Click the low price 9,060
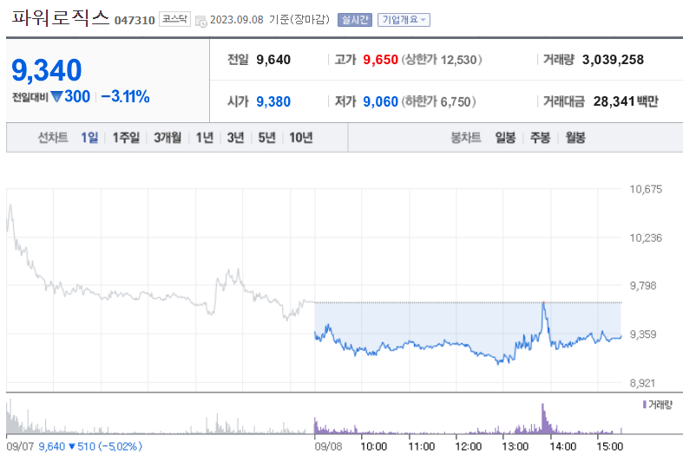This screenshot has width=683, height=468. tap(381, 101)
